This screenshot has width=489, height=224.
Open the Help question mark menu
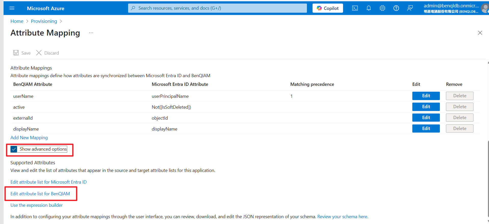pyautogui.click(x=396, y=8)
